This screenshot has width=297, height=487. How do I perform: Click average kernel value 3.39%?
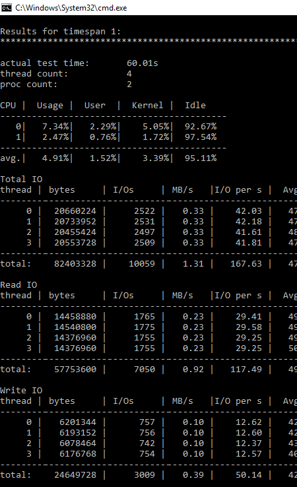[x=156, y=158]
